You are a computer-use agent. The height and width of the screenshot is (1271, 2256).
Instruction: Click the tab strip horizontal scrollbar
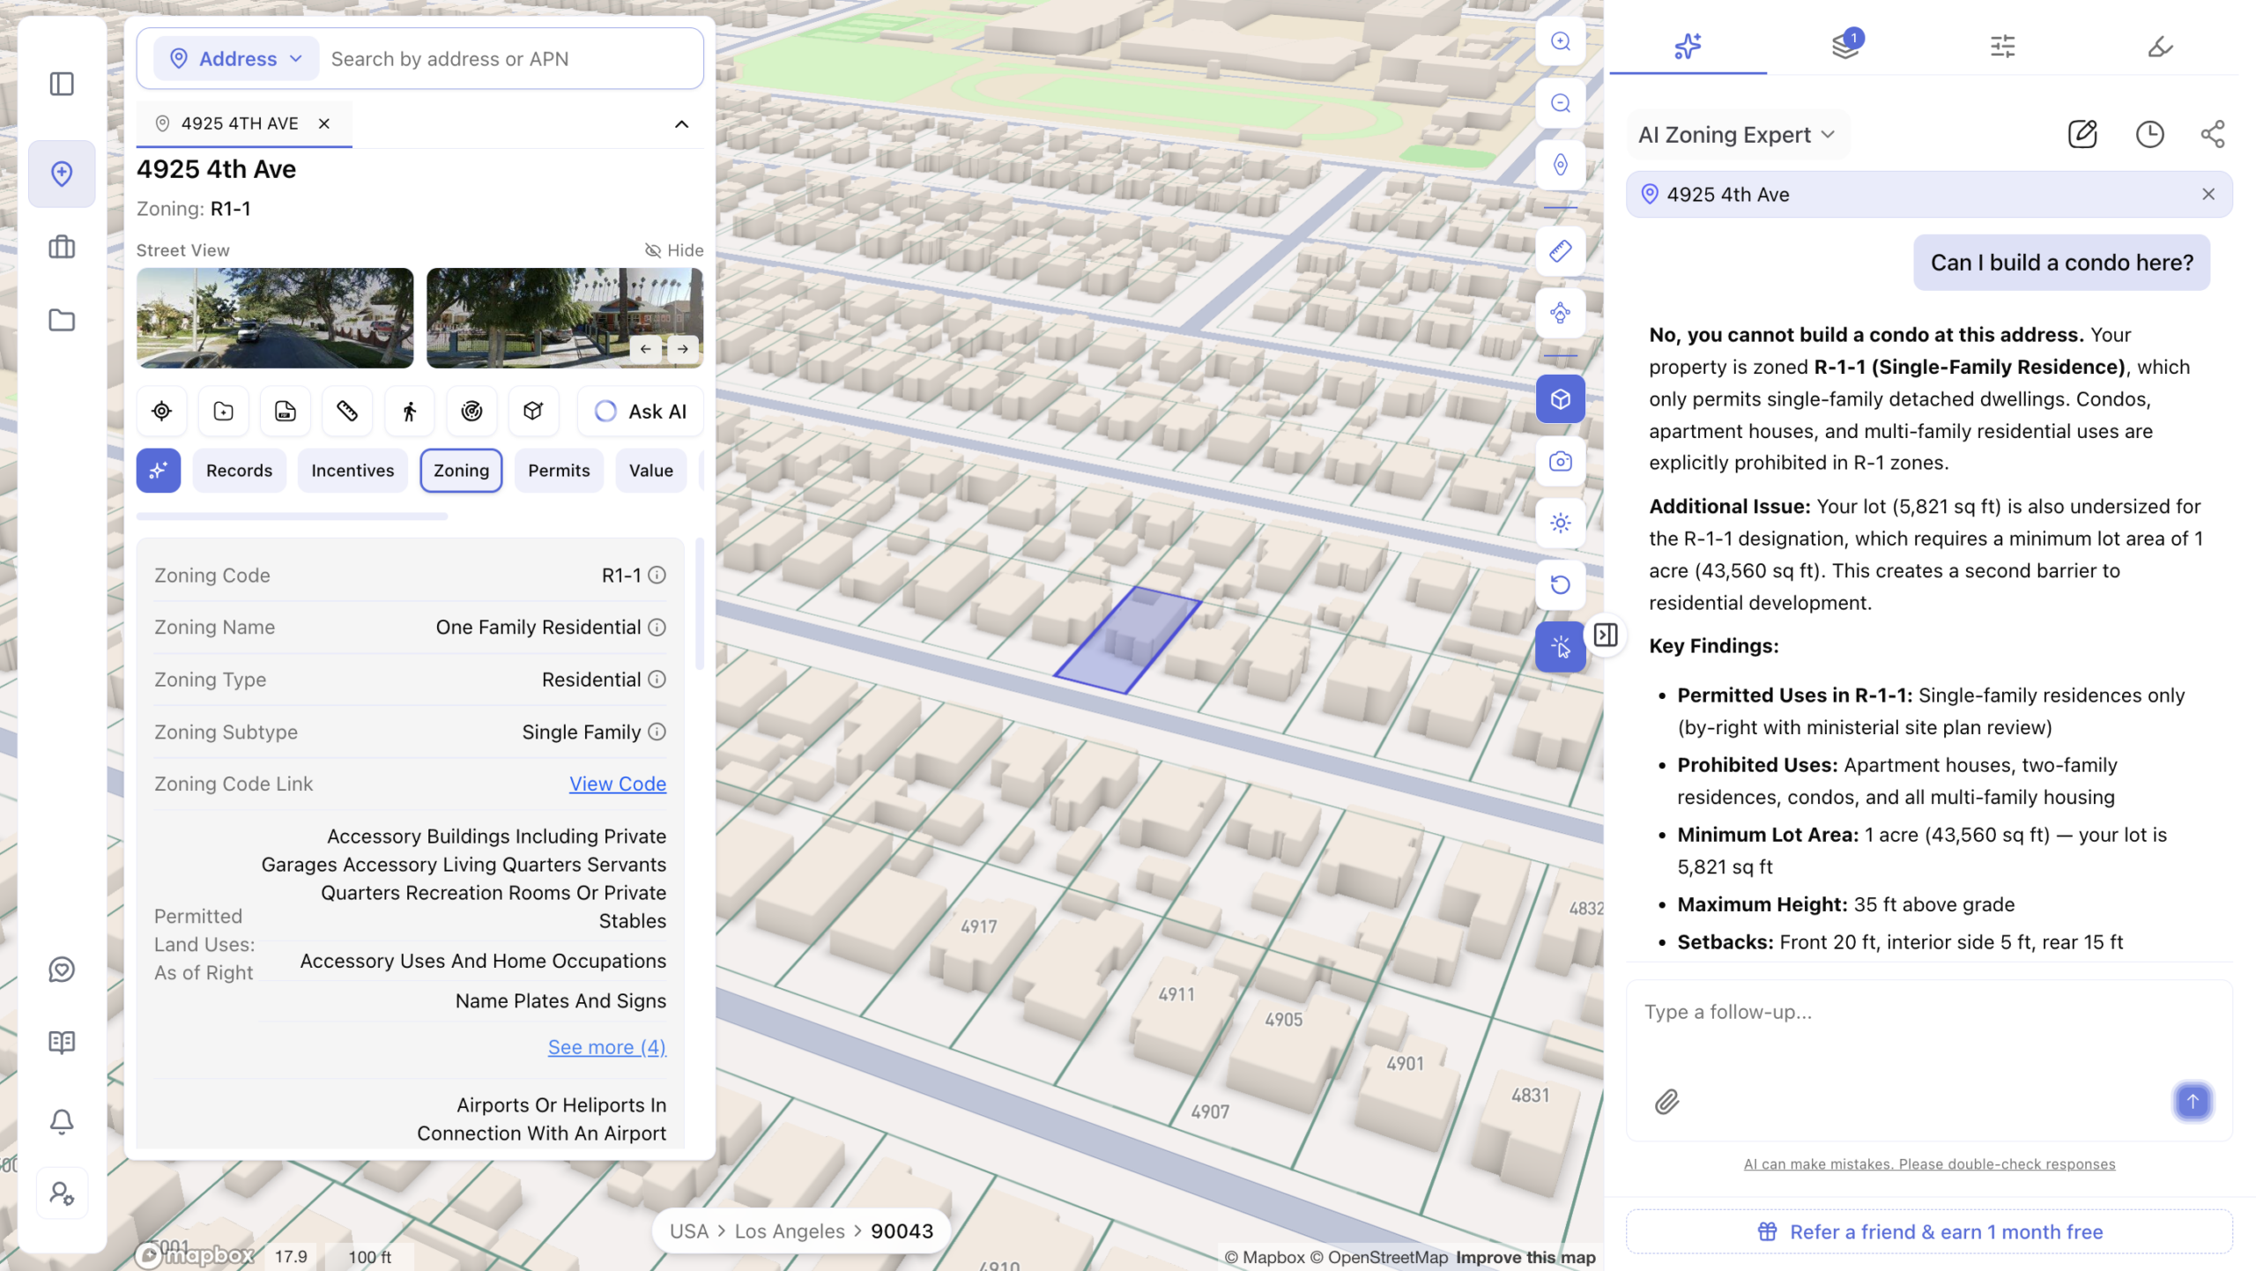click(x=292, y=517)
